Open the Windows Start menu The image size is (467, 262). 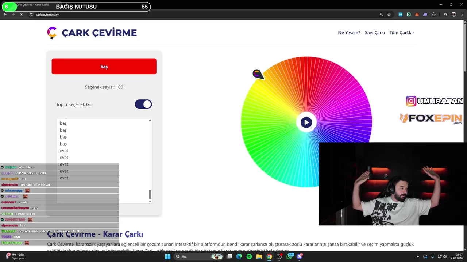167,257
